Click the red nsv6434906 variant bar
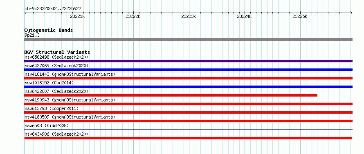The height and width of the screenshot is (154, 364). pyautogui.click(x=188, y=138)
